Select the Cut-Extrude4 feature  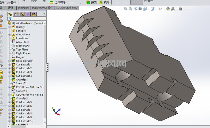[24, 76]
